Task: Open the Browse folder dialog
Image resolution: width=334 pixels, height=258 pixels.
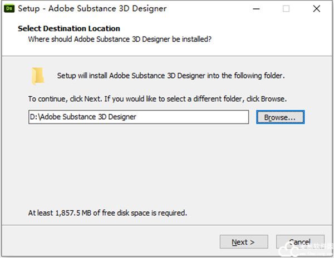Action: point(280,117)
